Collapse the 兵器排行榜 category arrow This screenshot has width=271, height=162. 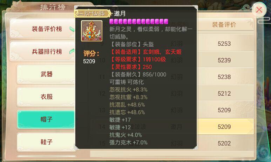pyautogui.click(x=72, y=51)
